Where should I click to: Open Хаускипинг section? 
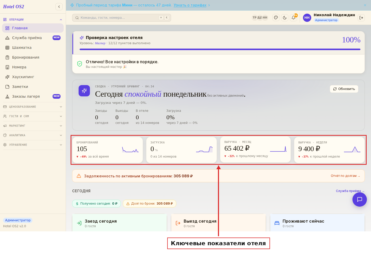coord(33,77)
